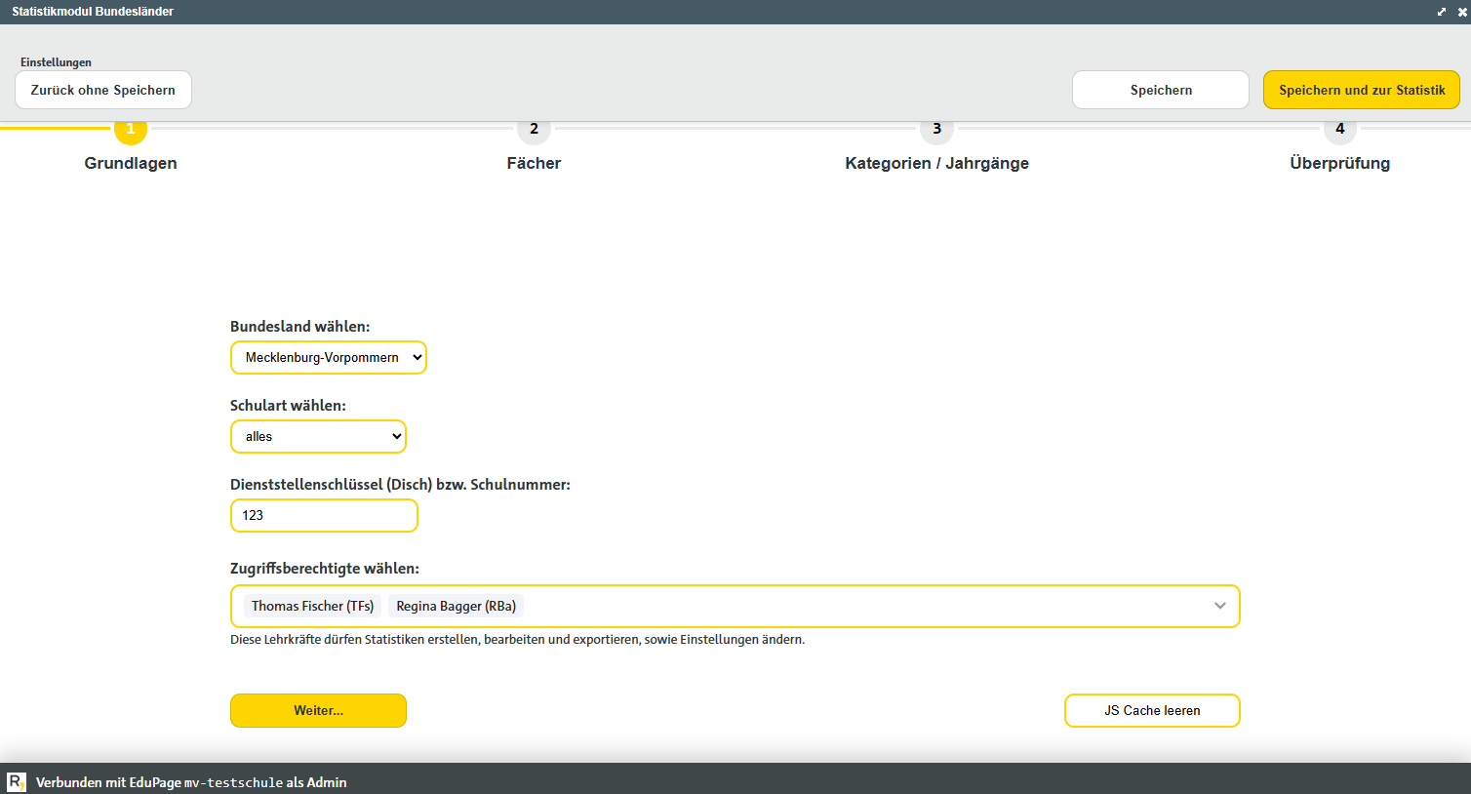The image size is (1471, 794).
Task: Select step 4 circle Überprüfung
Action: [1340, 129]
